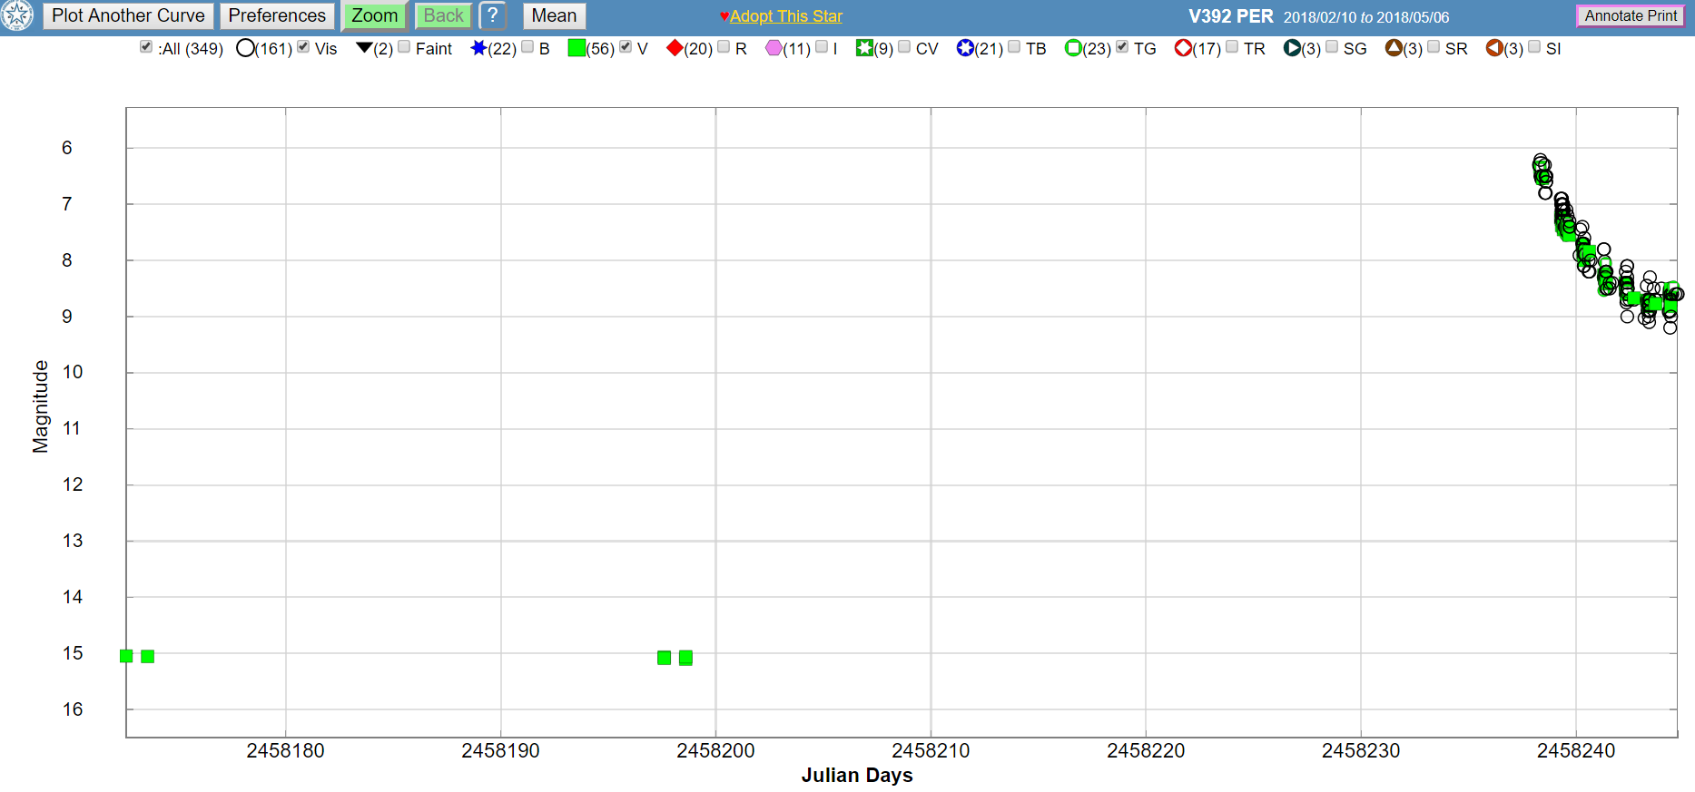Enable the TB band checkbox
This screenshot has height=792, width=1695.
pyautogui.click(x=1014, y=46)
